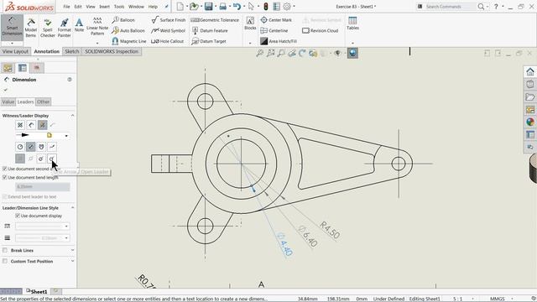Enable Custom Text Position checkbox
The width and height of the screenshot is (537, 302).
click(x=5, y=261)
